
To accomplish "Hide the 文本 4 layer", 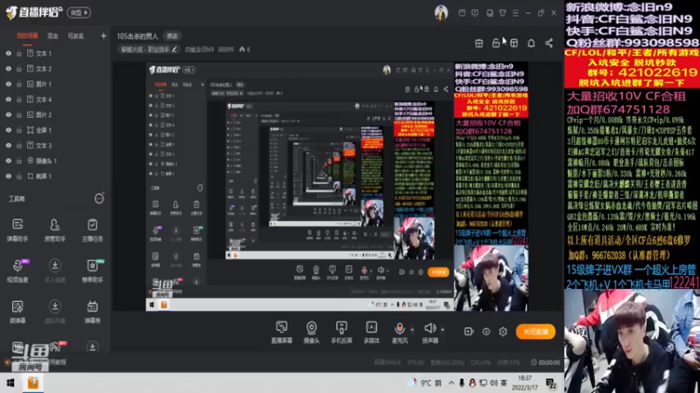I will tap(9, 100).
